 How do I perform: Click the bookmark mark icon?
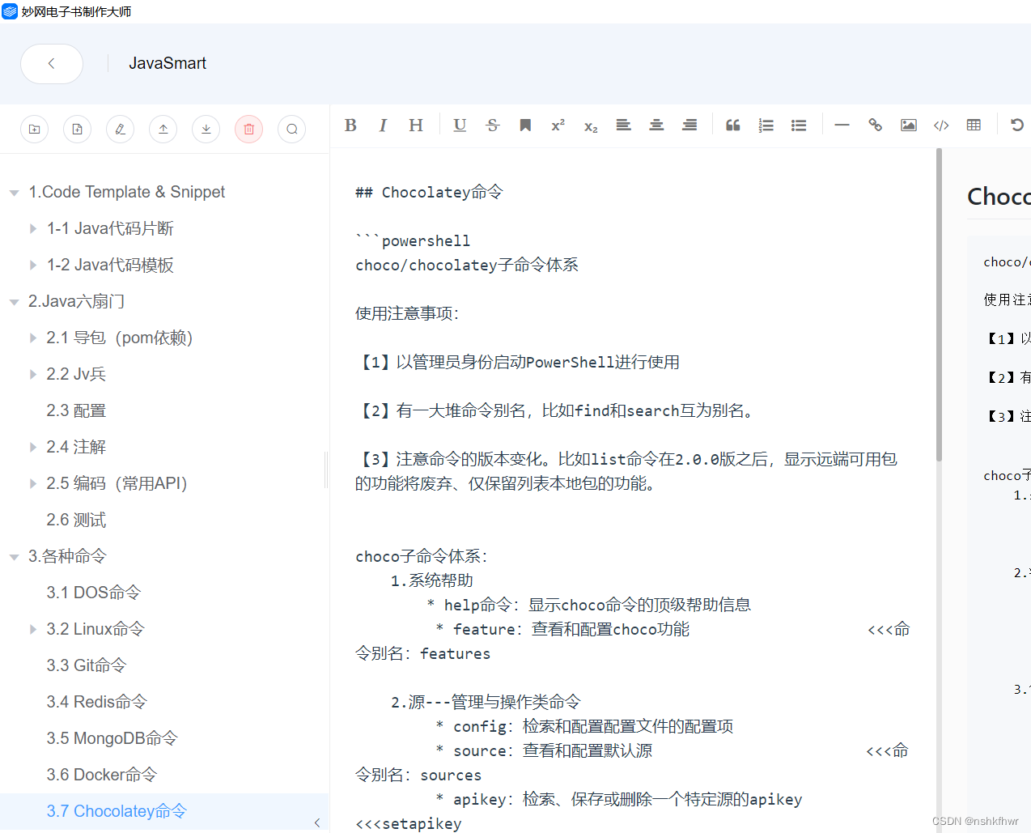(525, 125)
